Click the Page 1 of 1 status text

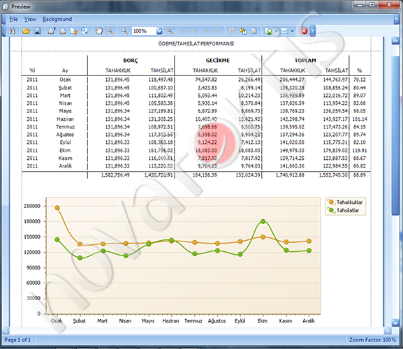coord(17,340)
